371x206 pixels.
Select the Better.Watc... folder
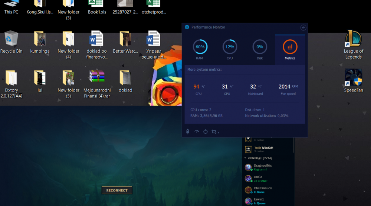pos(125,42)
